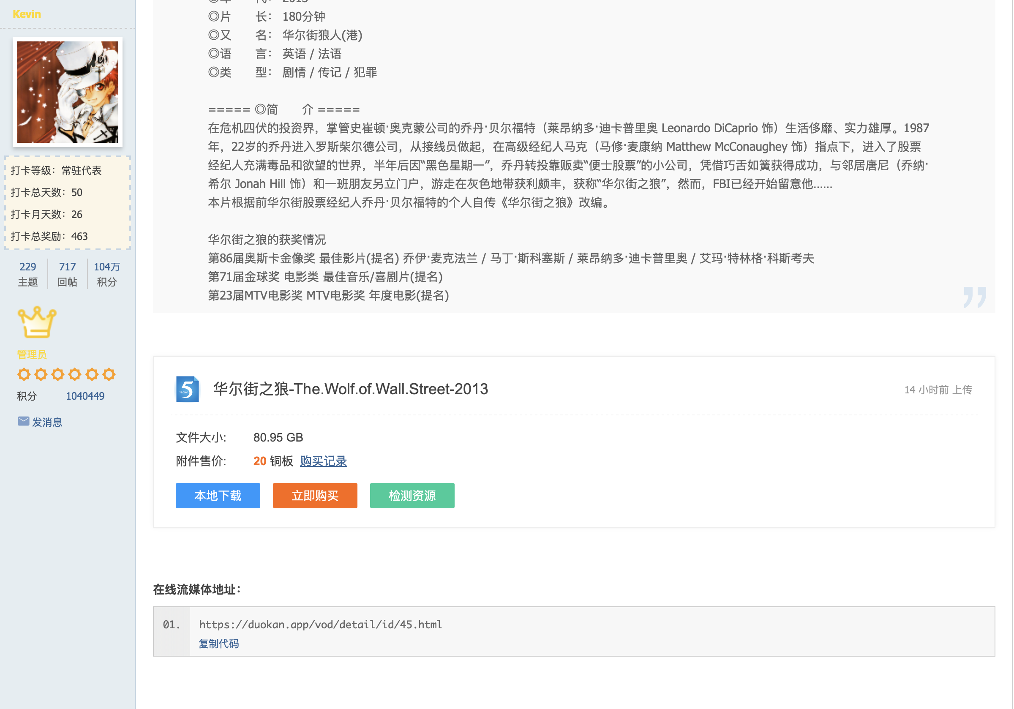Click the gold crown admin icon
The width and height of the screenshot is (1014, 709).
point(37,322)
